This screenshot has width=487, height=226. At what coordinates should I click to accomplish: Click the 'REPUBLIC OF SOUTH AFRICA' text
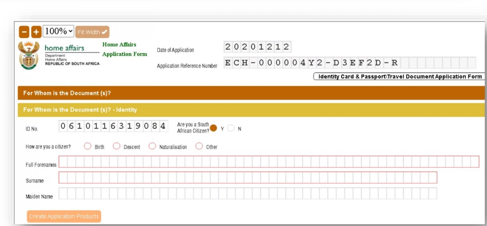tap(72, 64)
